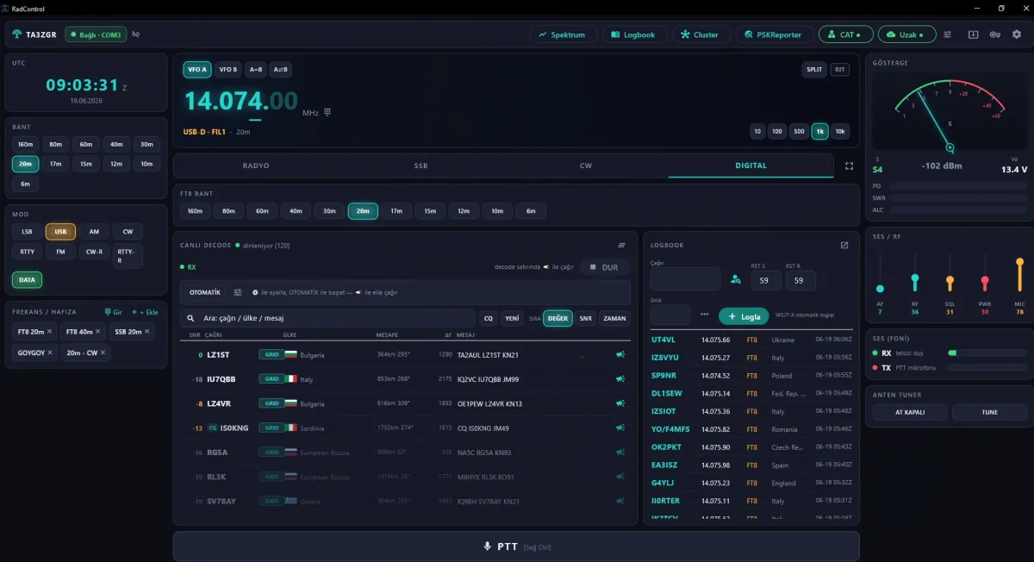Switch to the SSB tab

click(420, 165)
